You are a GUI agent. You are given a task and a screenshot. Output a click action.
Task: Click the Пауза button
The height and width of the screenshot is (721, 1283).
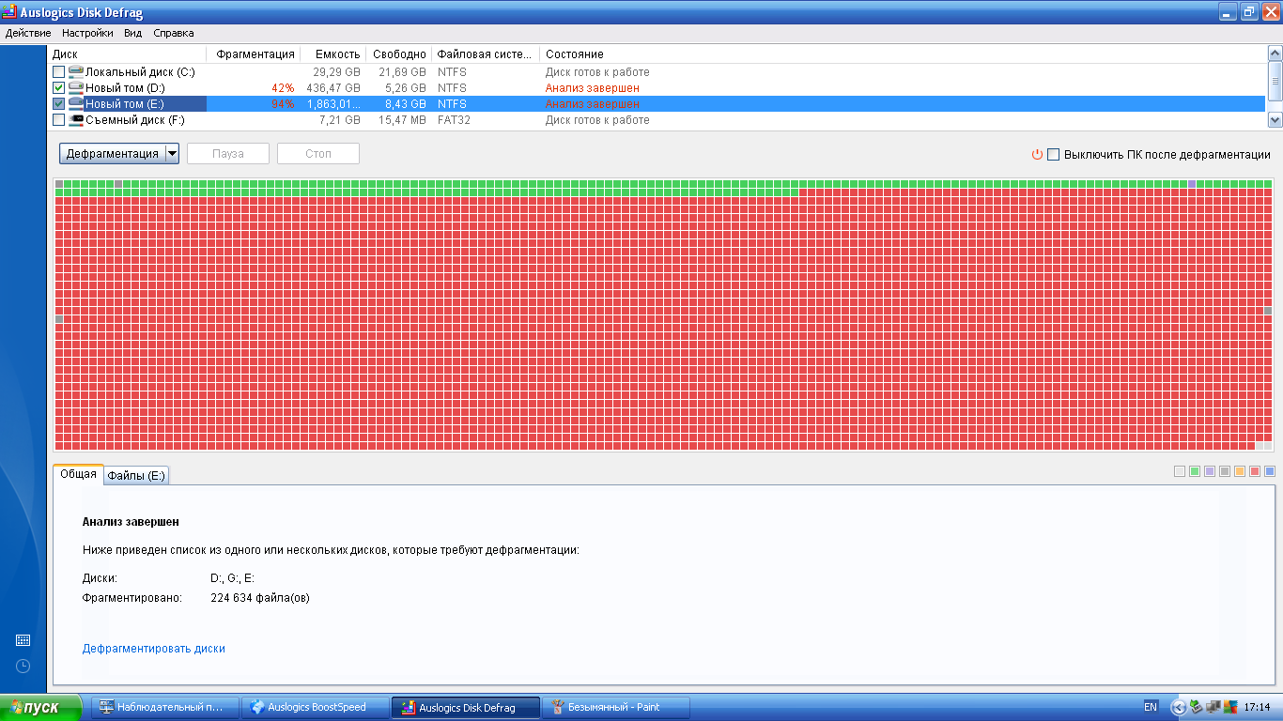228,154
